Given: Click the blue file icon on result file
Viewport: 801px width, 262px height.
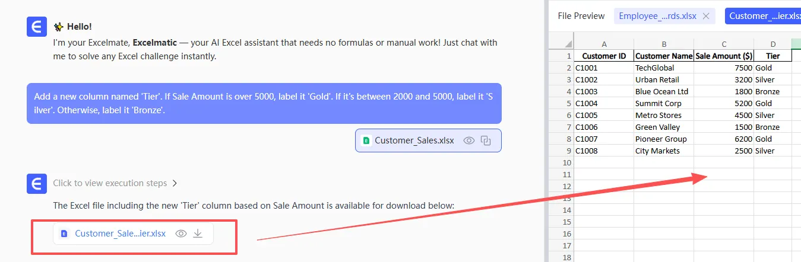Looking at the screenshot, I should point(64,234).
